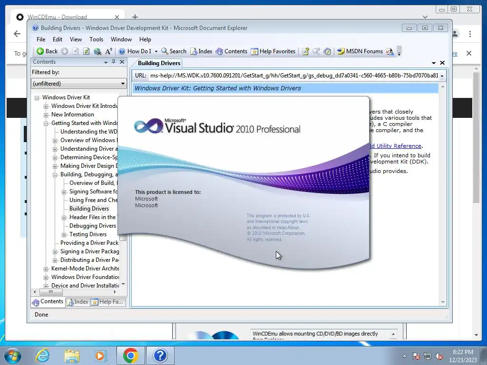Click the Document Explorer help taskbar icon

coord(160,355)
